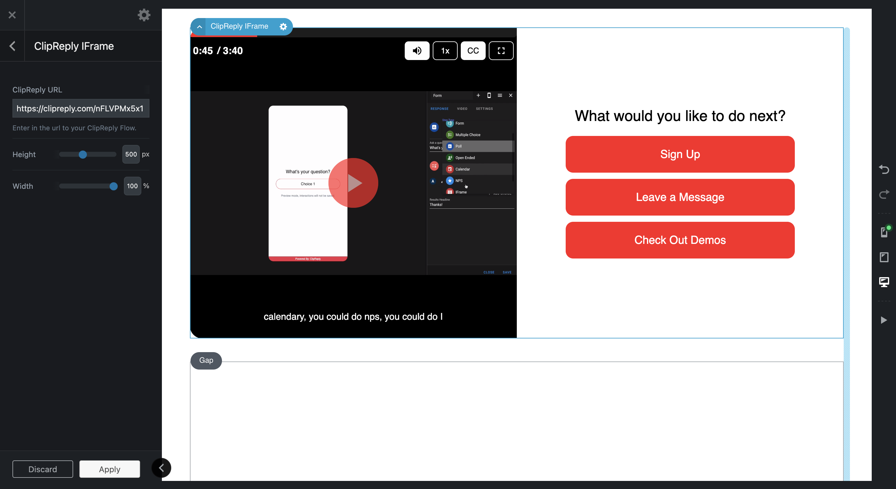Screen dimensions: 896x489
Task: Switch to tablet preview icon
Action: [x=884, y=257]
